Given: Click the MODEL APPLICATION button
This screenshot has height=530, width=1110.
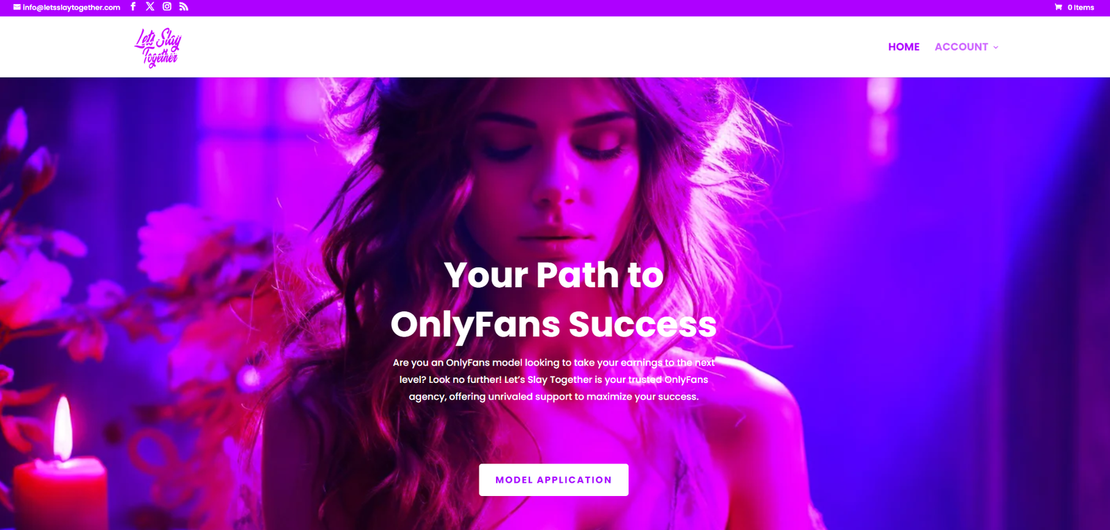Looking at the screenshot, I should 554,479.
